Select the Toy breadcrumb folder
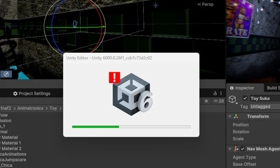This screenshot has height=168, width=280. [x=53, y=108]
